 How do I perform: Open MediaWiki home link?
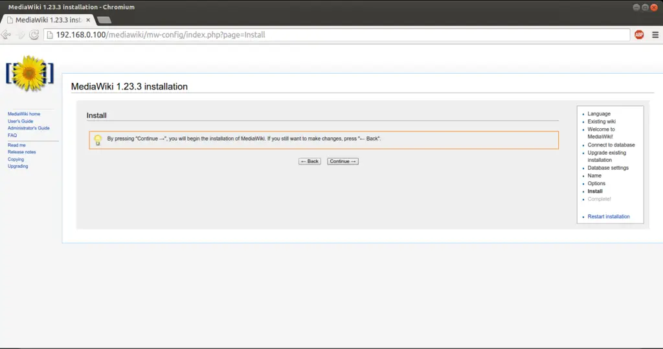(24, 114)
